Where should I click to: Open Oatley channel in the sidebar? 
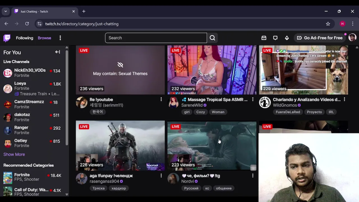tap(34, 143)
